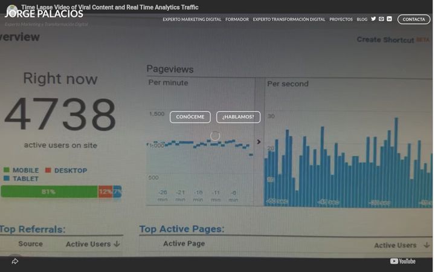435x272 pixels.
Task: Expand the arrow between pageview charts
Action: 259,142
